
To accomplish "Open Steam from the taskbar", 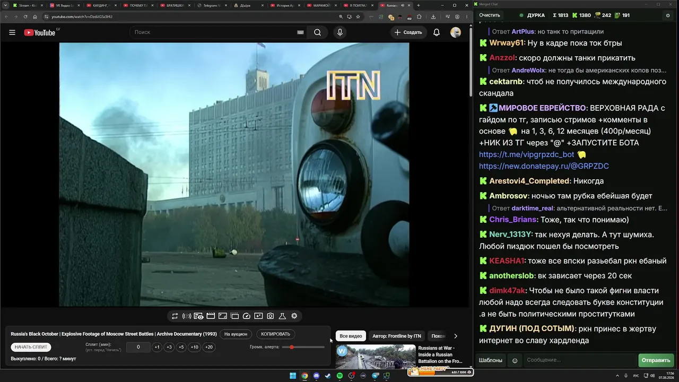I will pyautogui.click(x=328, y=376).
